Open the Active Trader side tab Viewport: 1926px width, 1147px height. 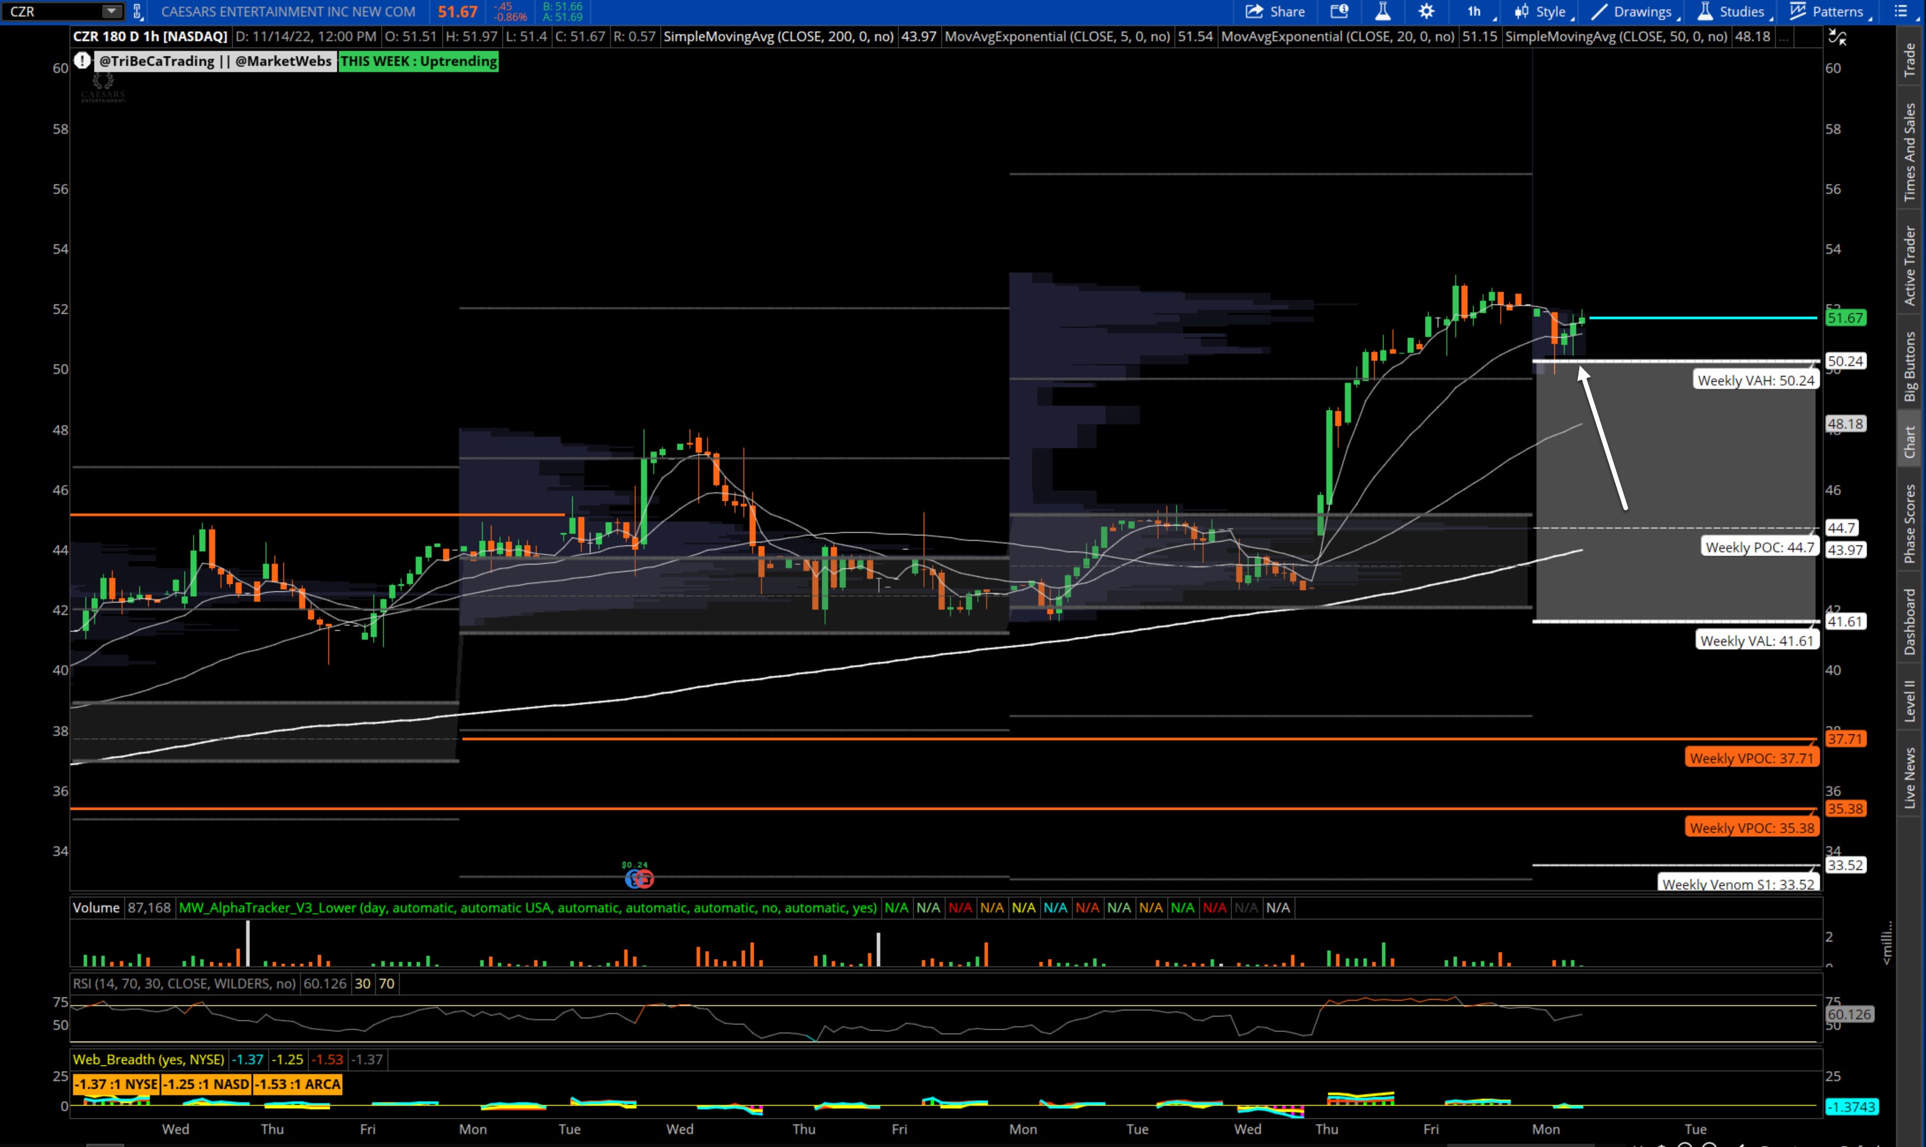click(x=1910, y=266)
